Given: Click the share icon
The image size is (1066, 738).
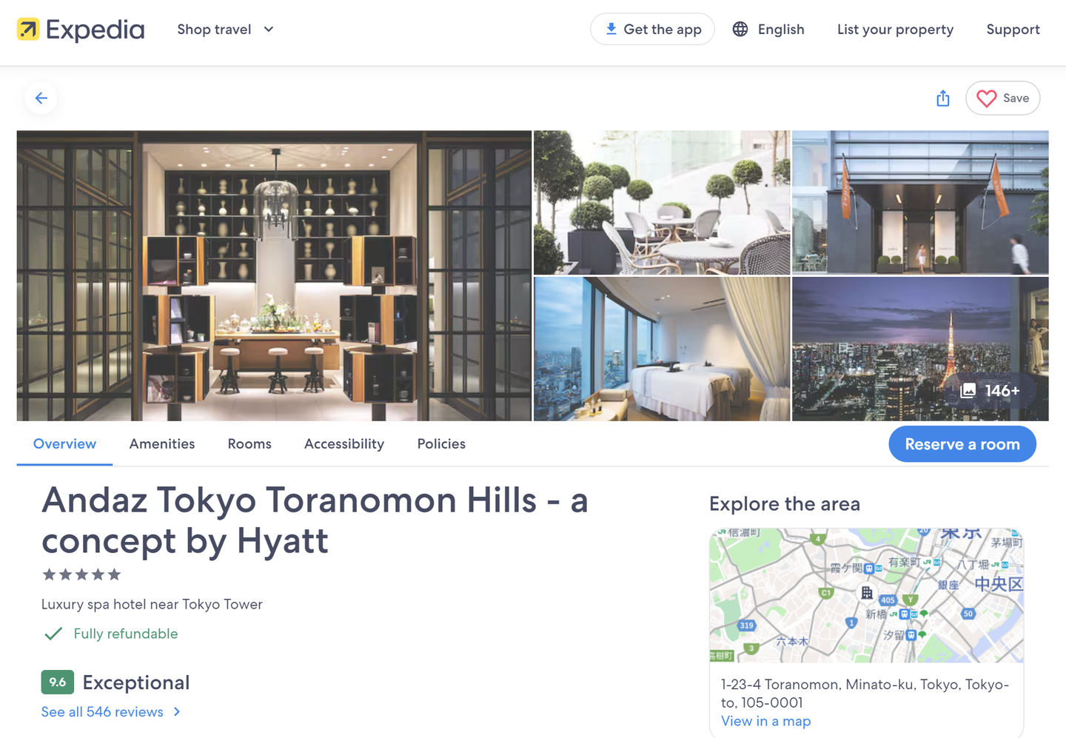Looking at the screenshot, I should point(943,98).
